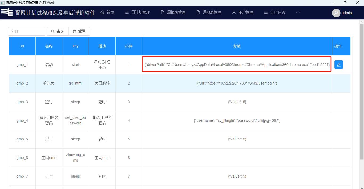Click the vertical scrollbar on the right
364x189 pixels.
362,90
